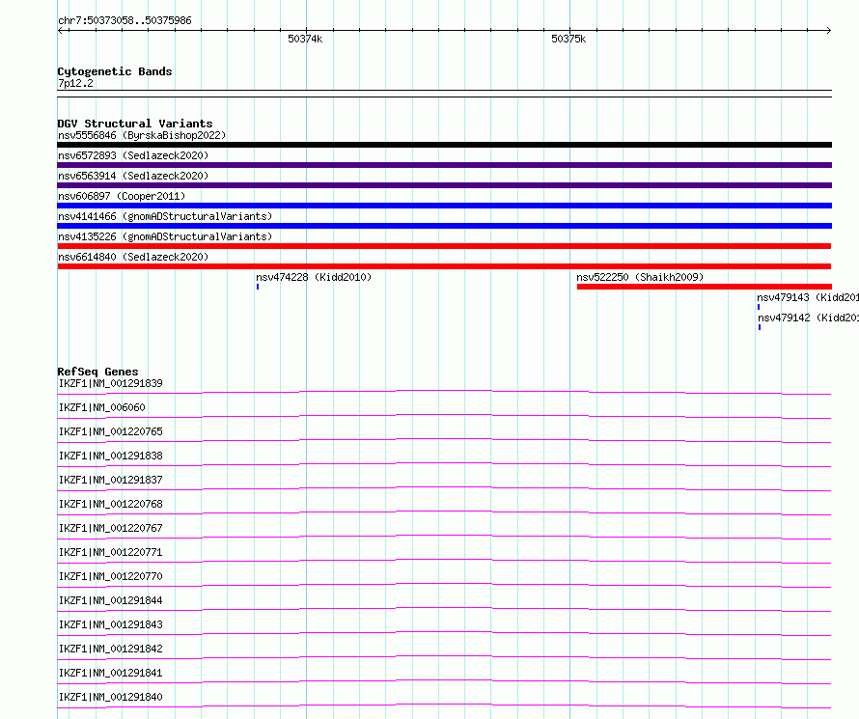
Task: Select transcript IKZF1|NM_001291841
Action: (111, 673)
